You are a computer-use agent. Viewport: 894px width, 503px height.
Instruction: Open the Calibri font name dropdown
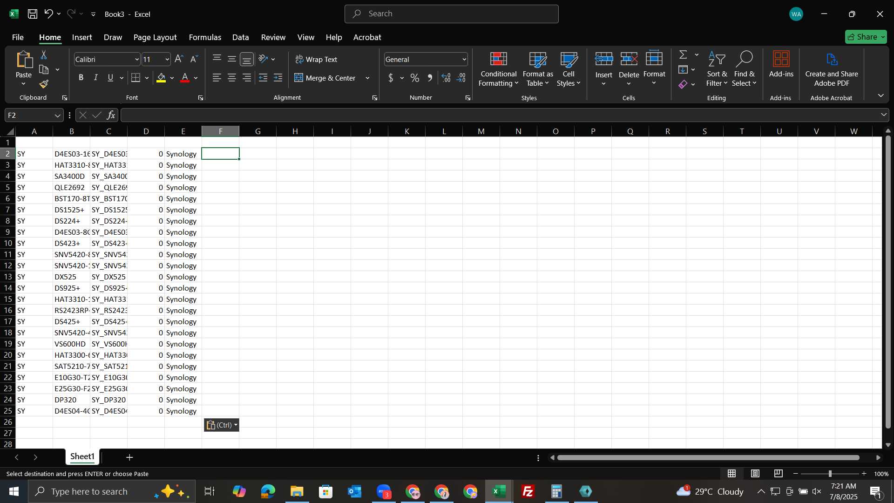coord(137,59)
